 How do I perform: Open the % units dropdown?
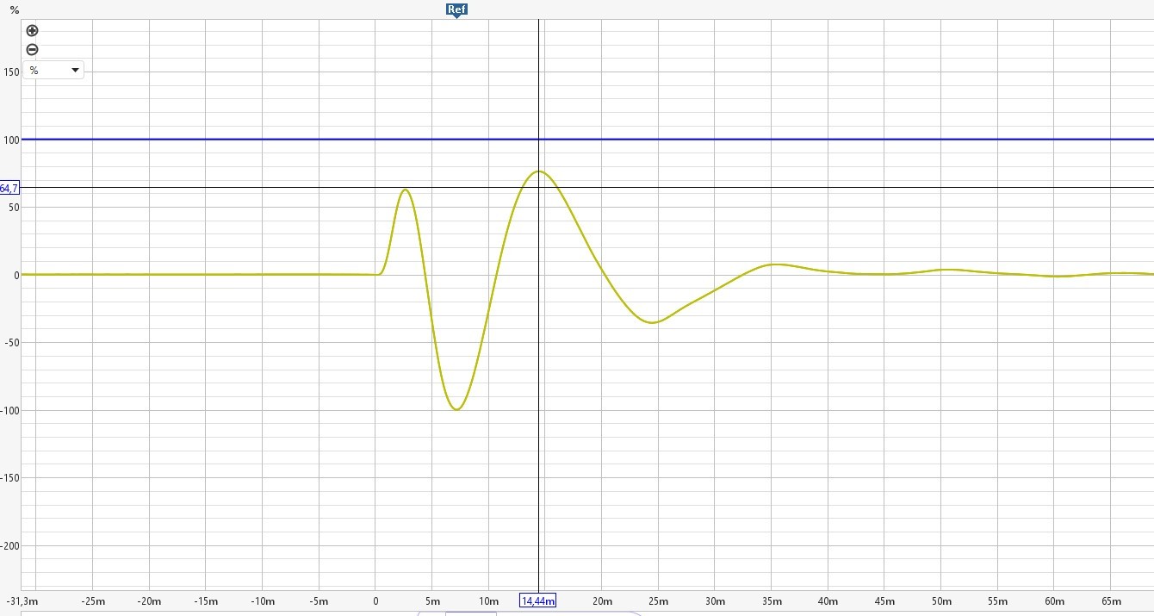[53, 71]
